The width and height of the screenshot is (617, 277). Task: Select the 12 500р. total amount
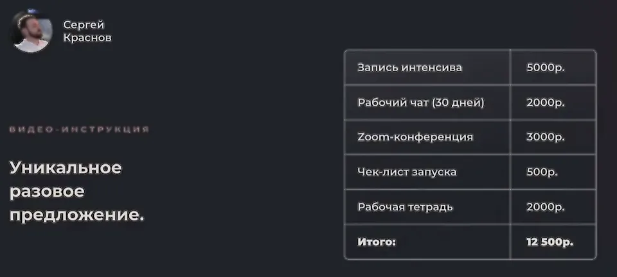(550, 242)
